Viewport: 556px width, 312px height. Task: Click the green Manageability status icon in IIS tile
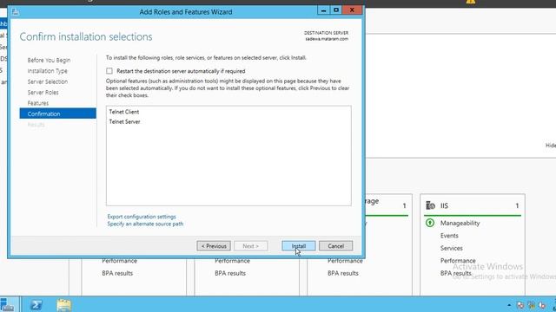pyautogui.click(x=430, y=223)
